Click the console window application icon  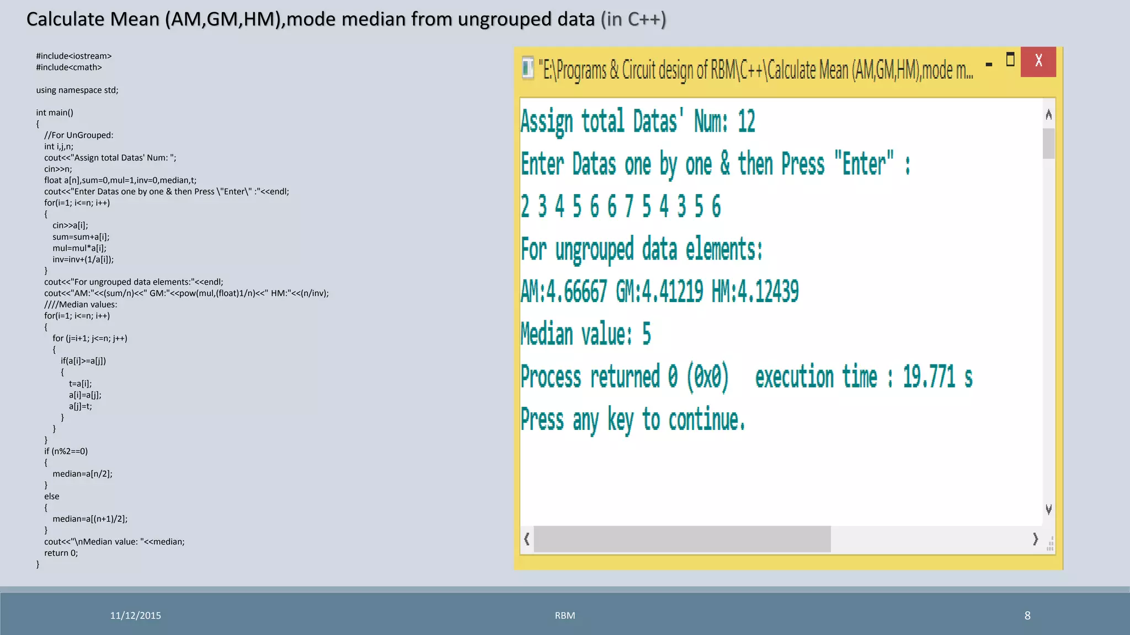[527, 68]
